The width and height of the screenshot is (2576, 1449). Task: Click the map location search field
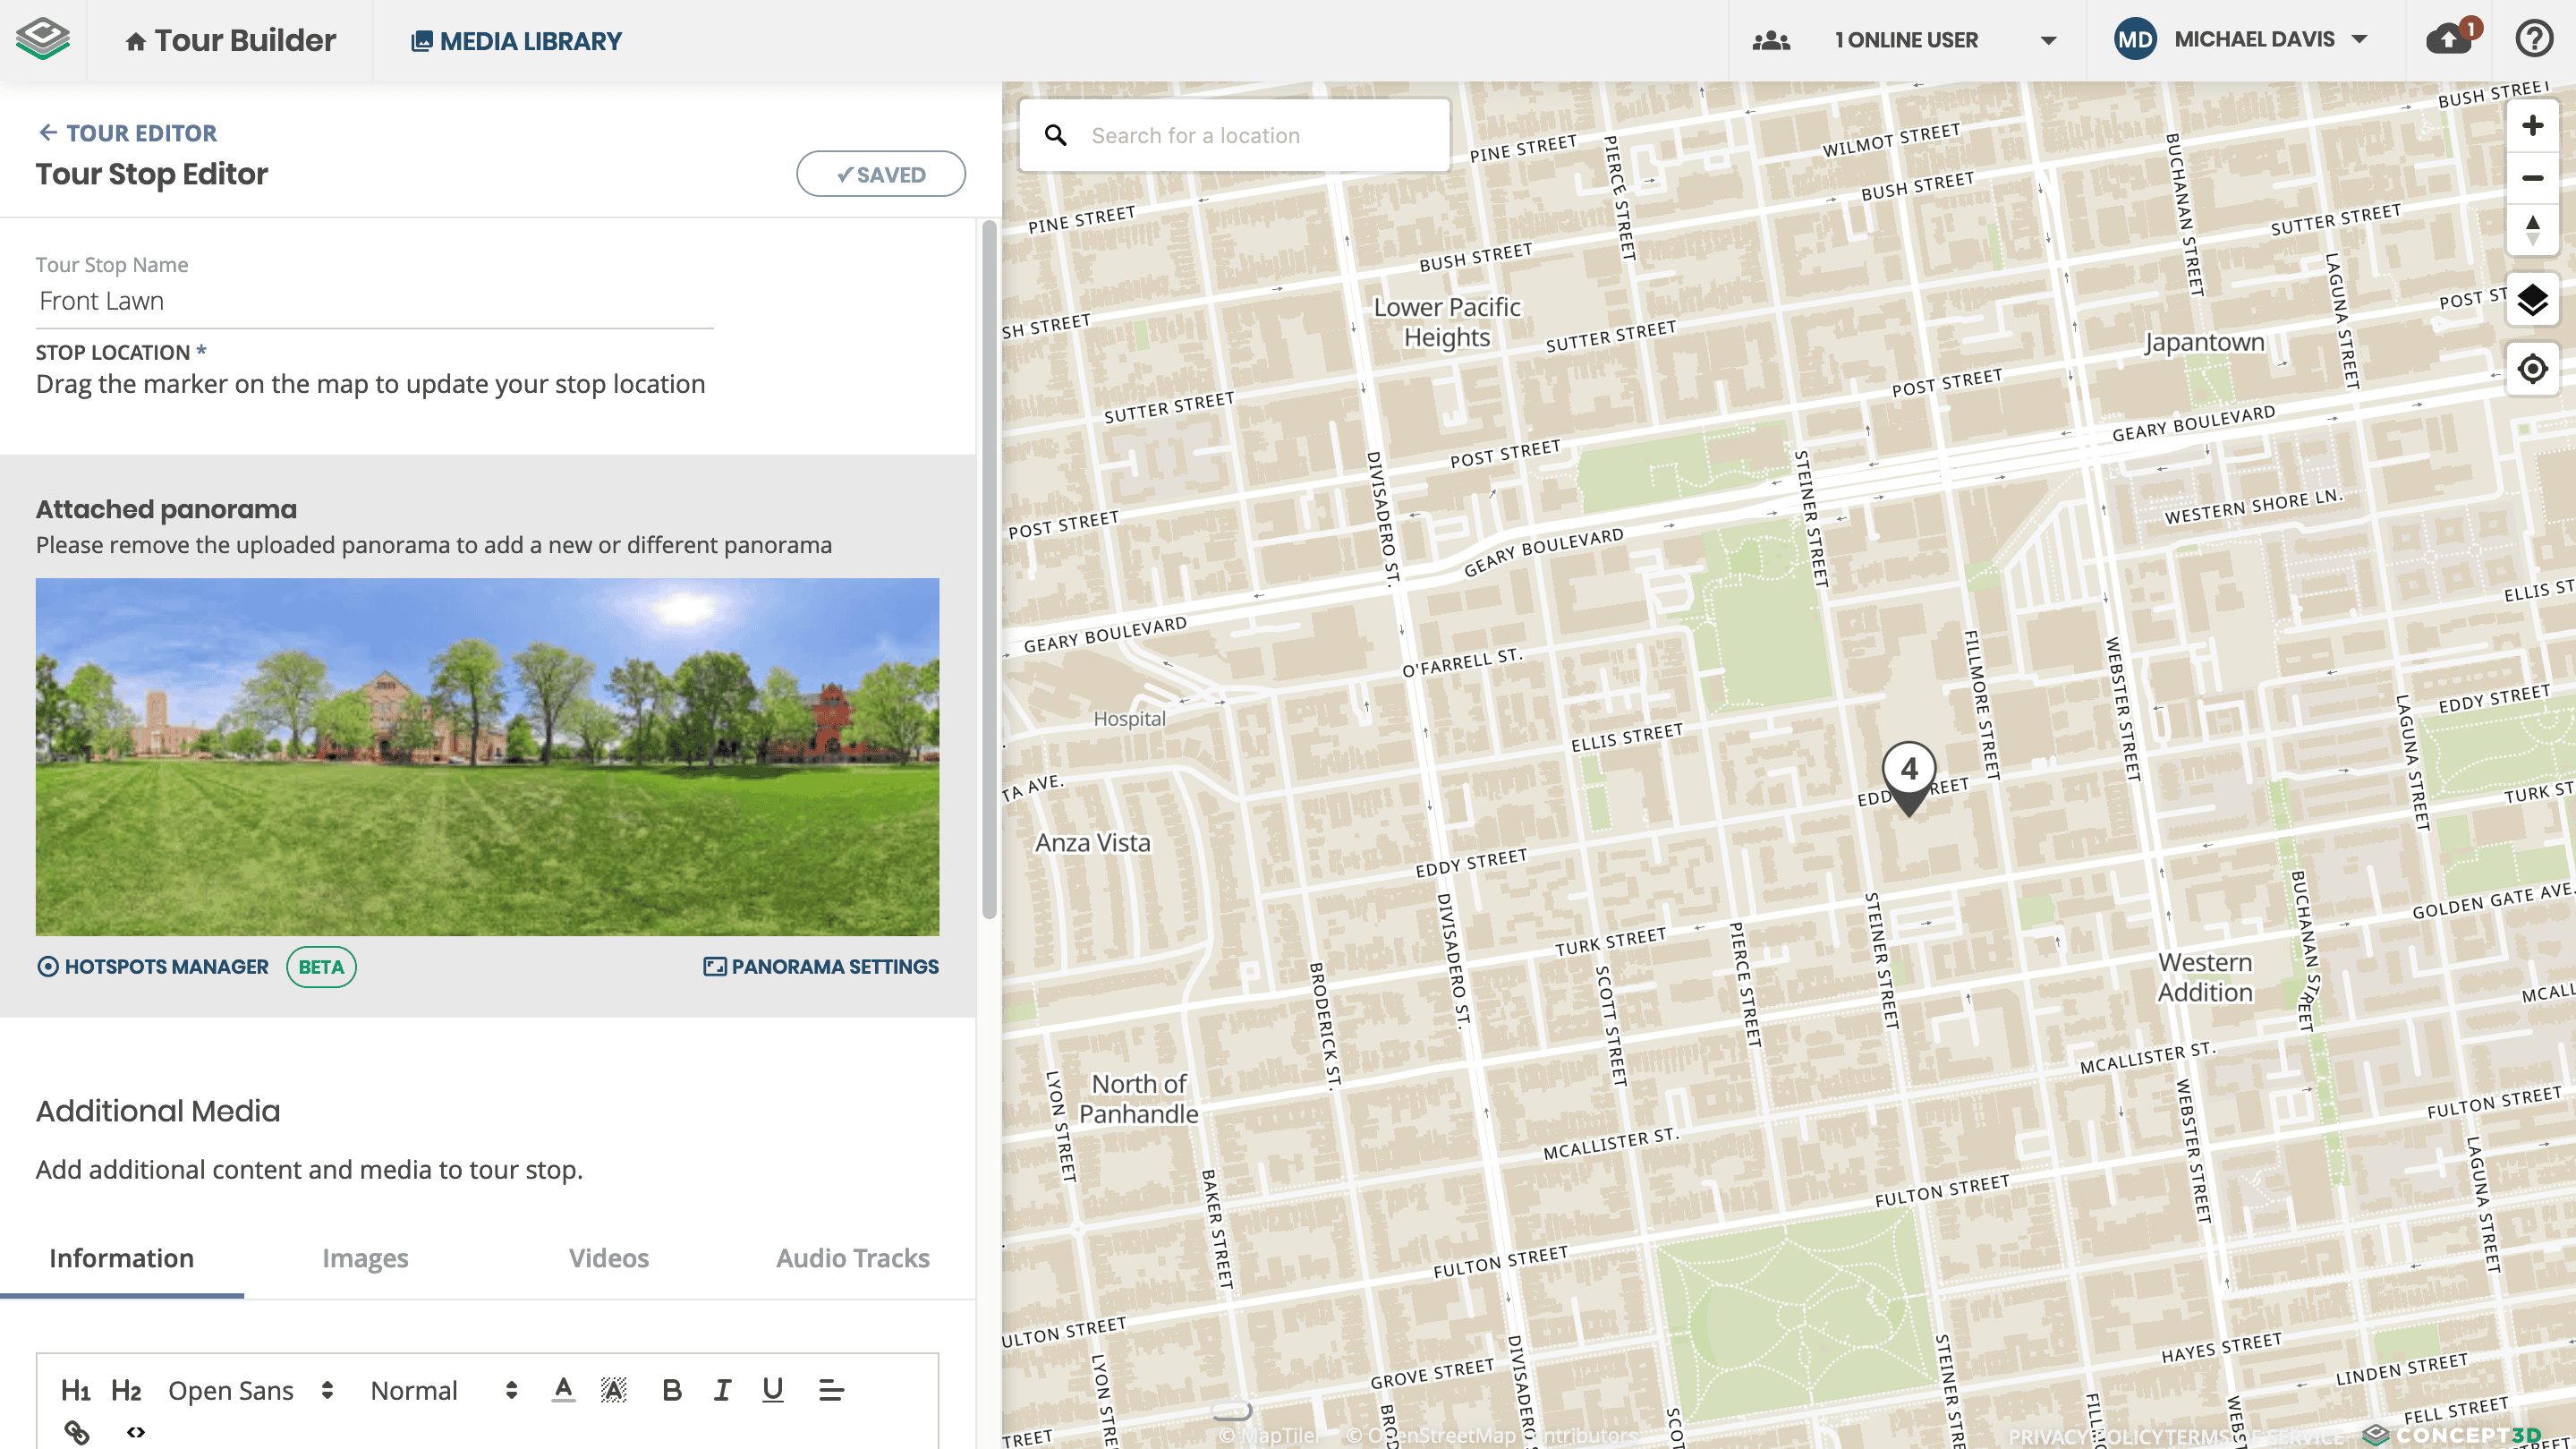click(1234, 135)
